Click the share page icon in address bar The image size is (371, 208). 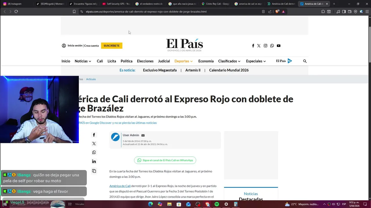pyautogui.click(x=270, y=12)
